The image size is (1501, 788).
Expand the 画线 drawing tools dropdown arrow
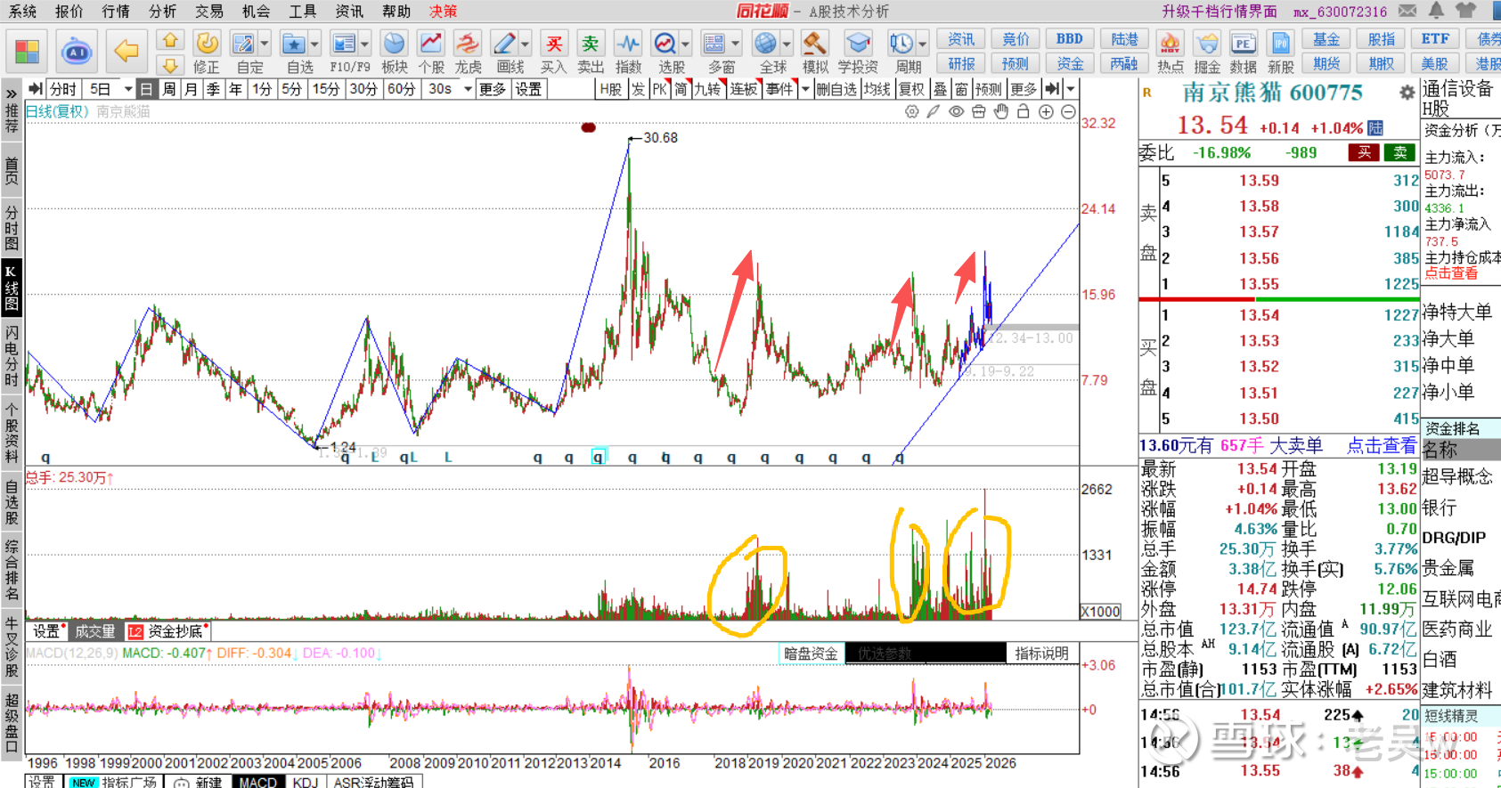(526, 44)
